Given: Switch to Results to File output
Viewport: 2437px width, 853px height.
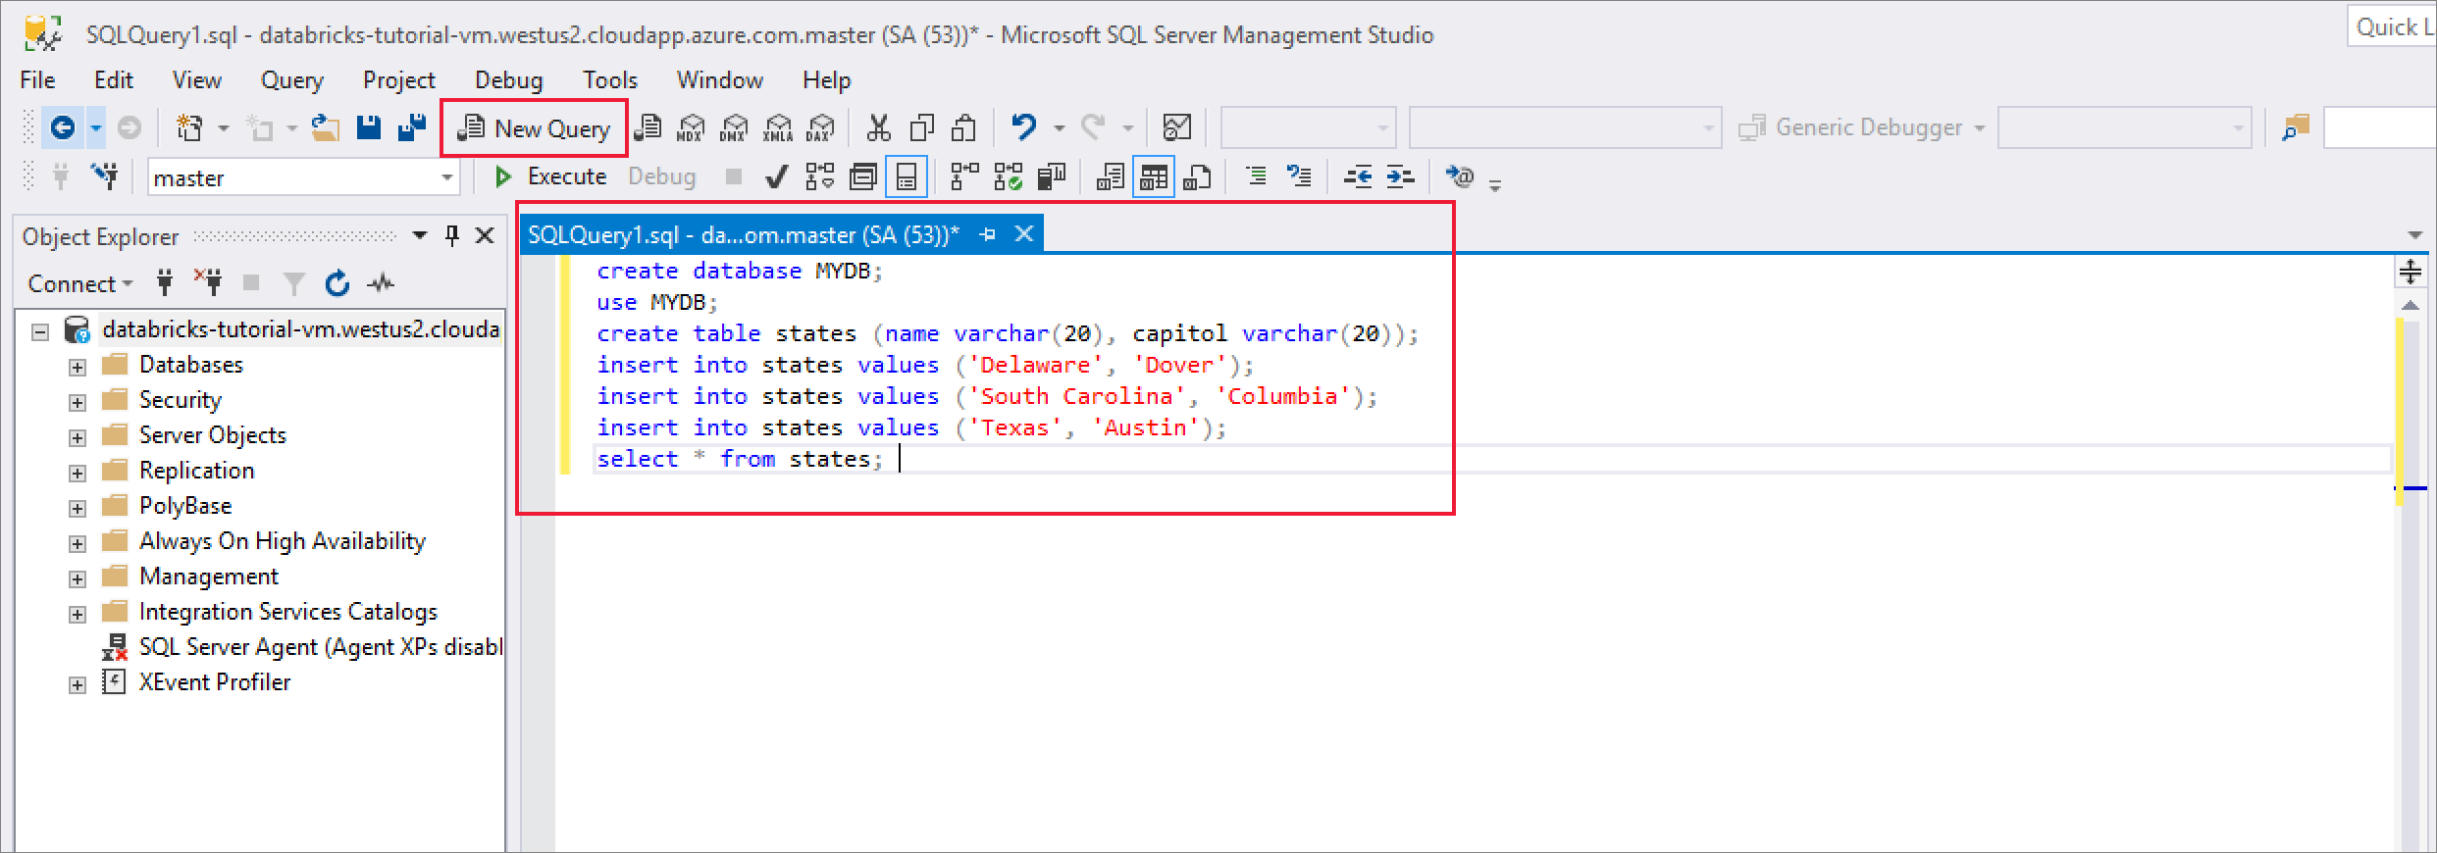Looking at the screenshot, I should (x=1196, y=176).
